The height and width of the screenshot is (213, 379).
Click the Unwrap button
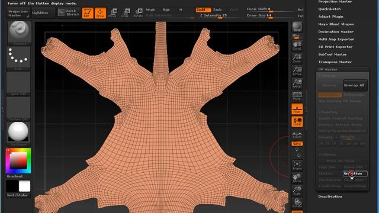[330, 85]
